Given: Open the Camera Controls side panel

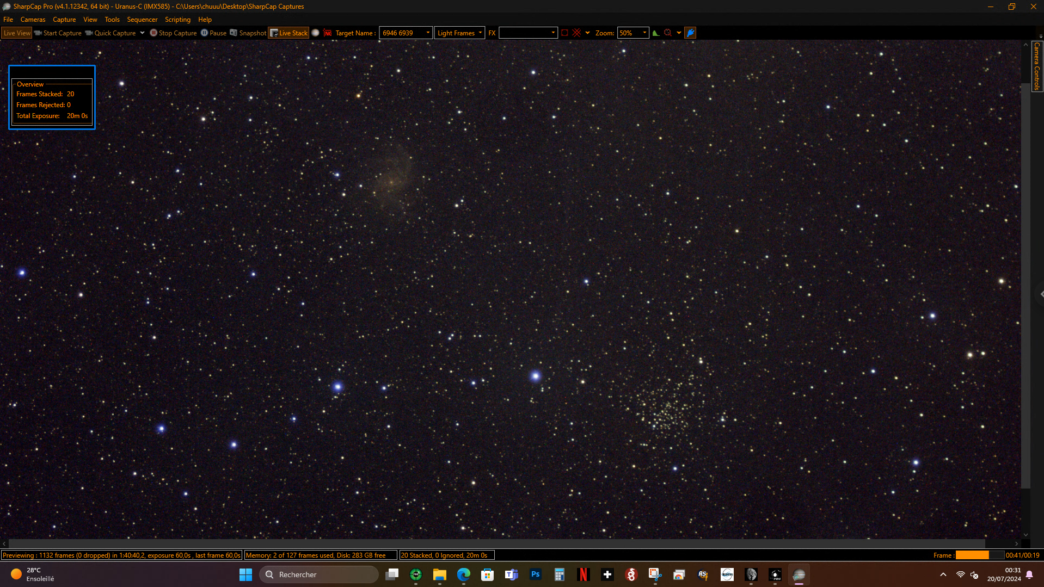Looking at the screenshot, I should pos(1037,66).
